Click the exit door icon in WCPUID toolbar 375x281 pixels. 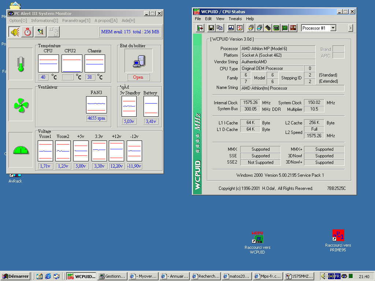pos(200,28)
